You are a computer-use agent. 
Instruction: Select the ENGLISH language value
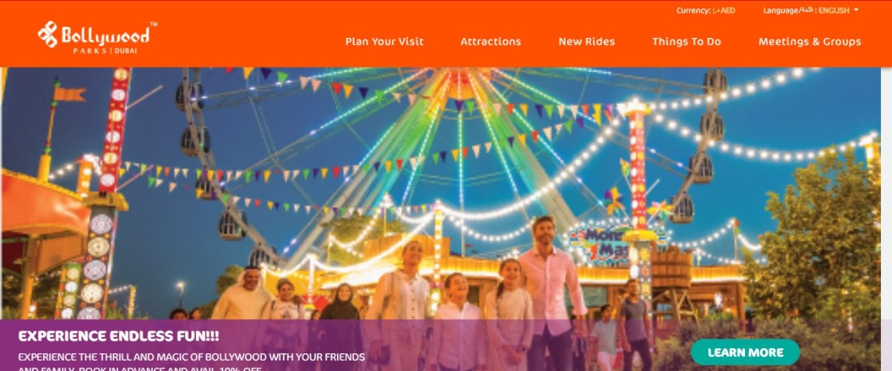coord(833,10)
